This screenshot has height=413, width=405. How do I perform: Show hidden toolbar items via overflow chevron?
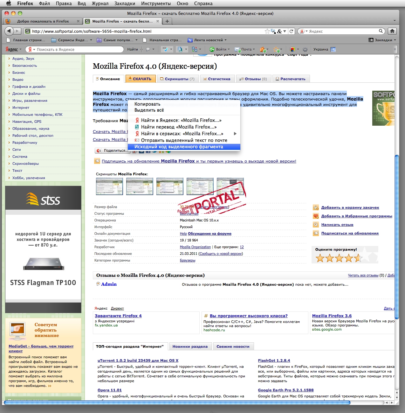pos(395,49)
